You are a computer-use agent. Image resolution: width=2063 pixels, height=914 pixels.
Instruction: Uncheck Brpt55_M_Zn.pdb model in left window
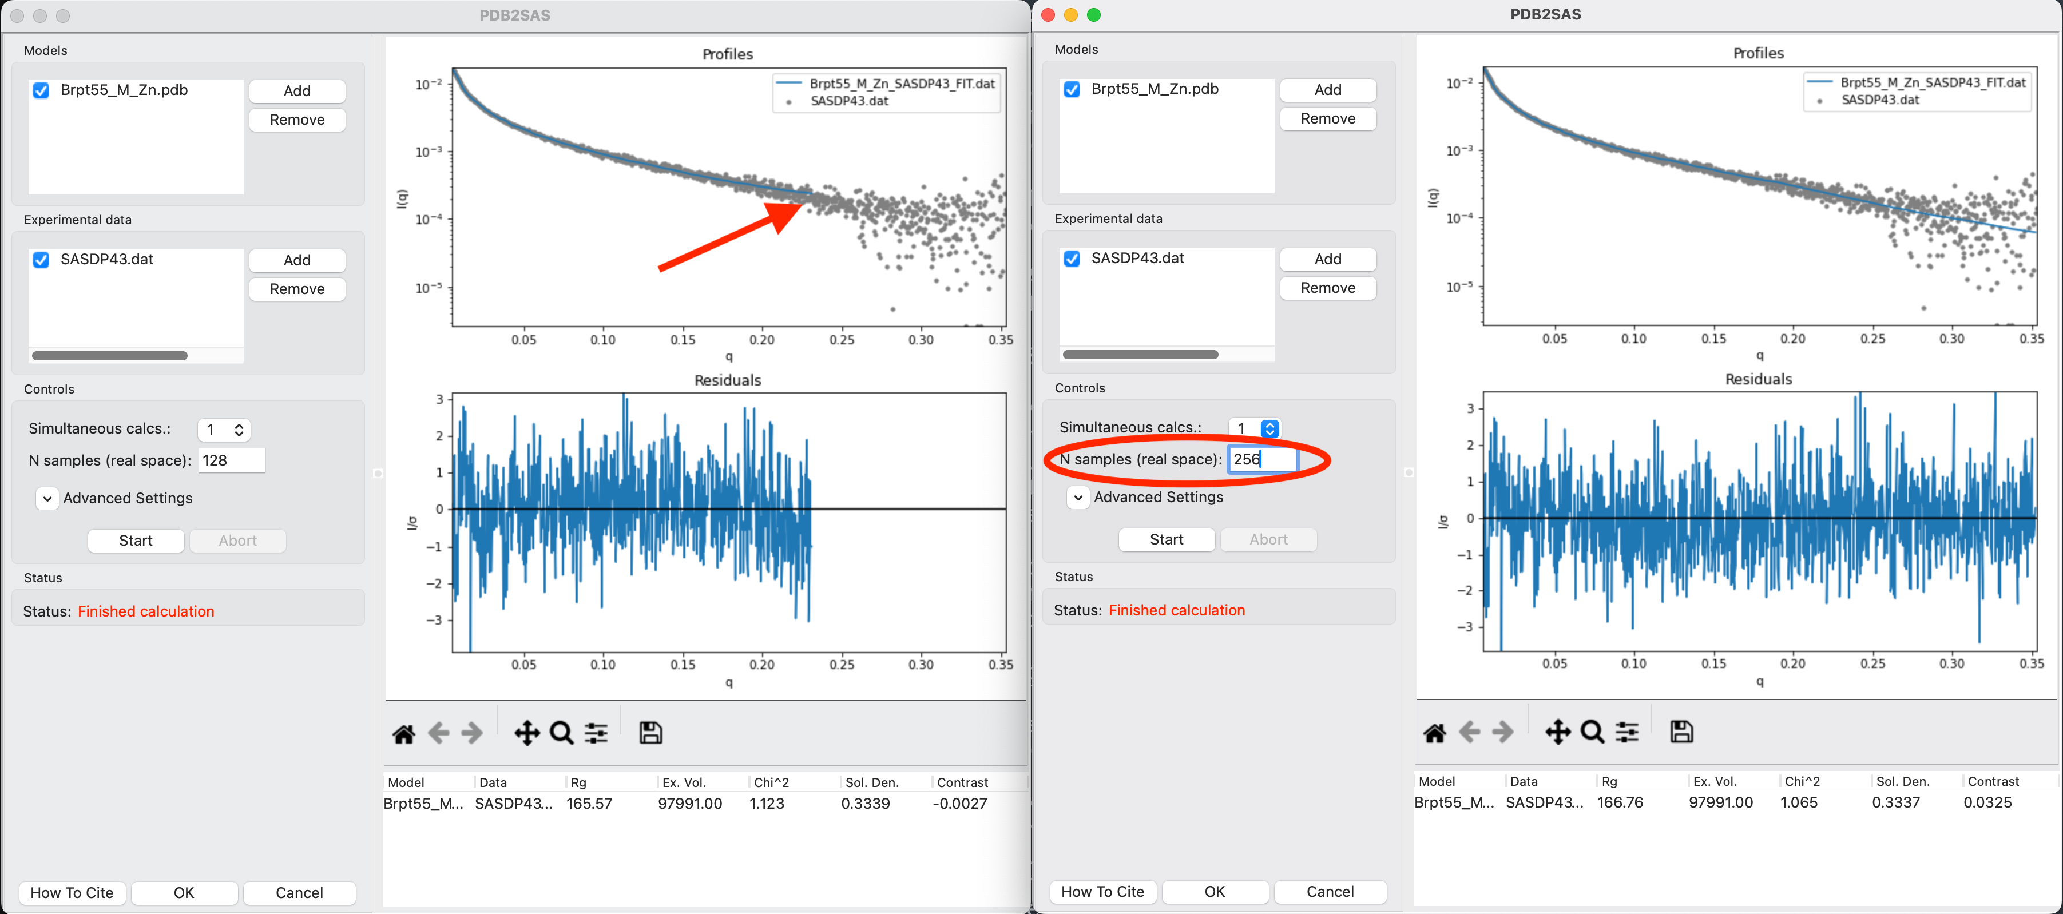pos(41,90)
